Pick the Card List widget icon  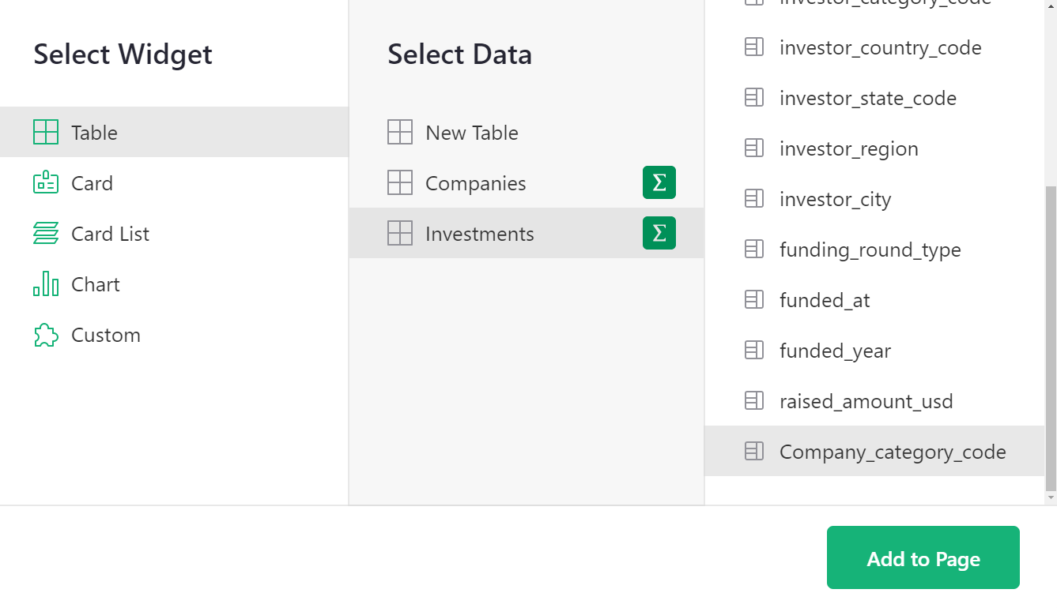point(46,233)
